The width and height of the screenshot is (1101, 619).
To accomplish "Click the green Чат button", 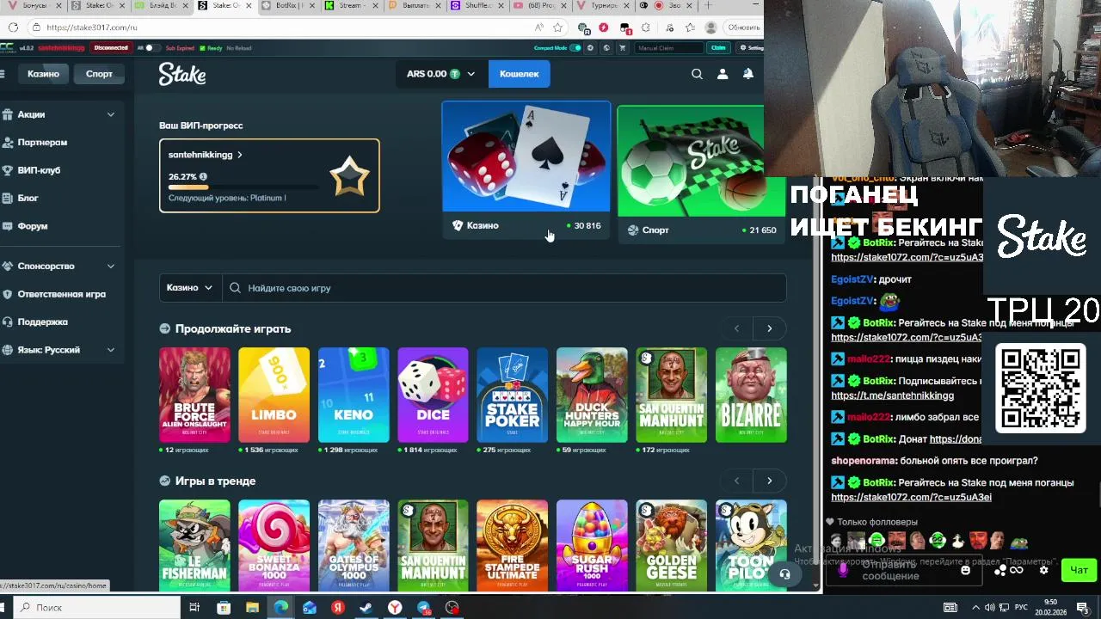I will tap(1079, 570).
